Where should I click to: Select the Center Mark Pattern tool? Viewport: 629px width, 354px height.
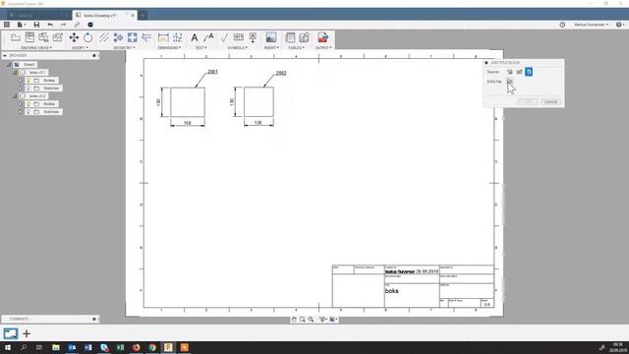[132, 37]
